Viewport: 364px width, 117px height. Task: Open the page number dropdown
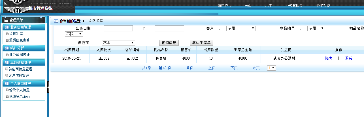click(x=272, y=68)
